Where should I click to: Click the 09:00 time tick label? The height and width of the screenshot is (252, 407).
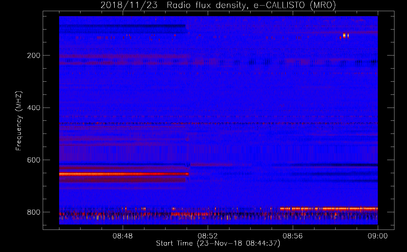tap(378, 236)
